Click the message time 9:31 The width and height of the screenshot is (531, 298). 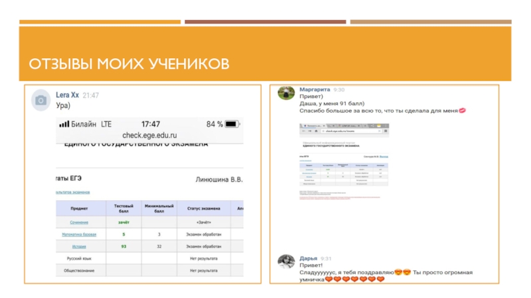tap(326, 258)
